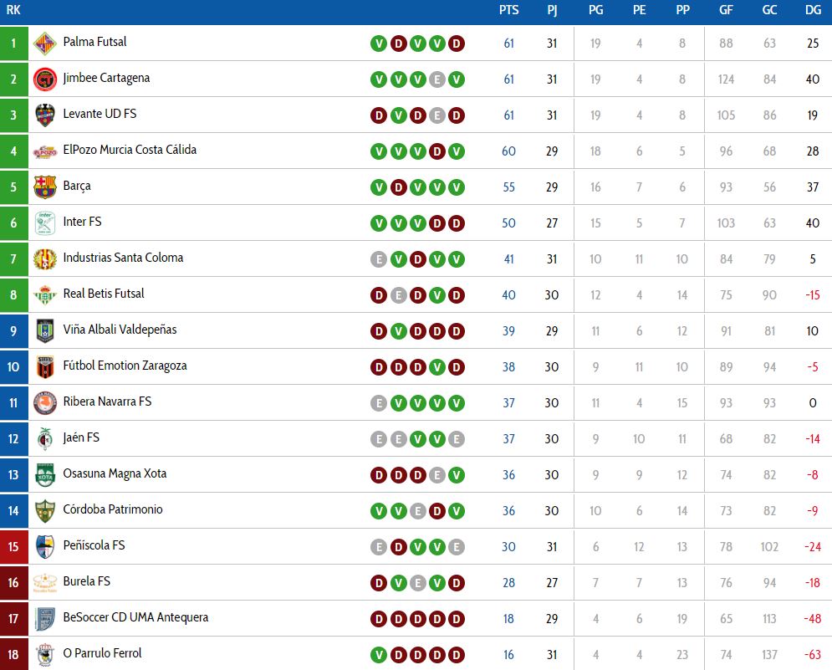Viewport: 832px width, 670px height.
Task: Click Levante UD FS's grey E draw badge
Action: [436, 115]
